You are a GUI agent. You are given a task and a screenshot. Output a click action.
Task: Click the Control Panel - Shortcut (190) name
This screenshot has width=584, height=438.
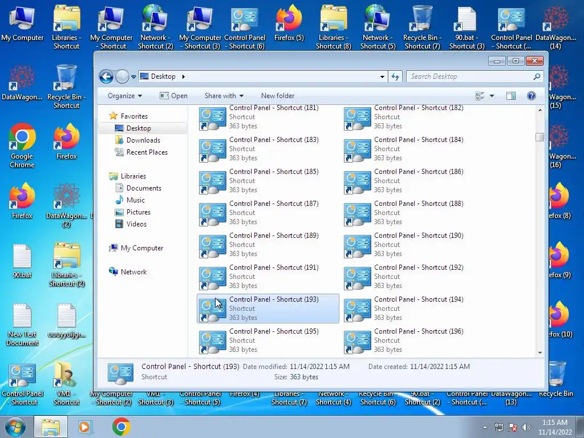[x=419, y=236]
